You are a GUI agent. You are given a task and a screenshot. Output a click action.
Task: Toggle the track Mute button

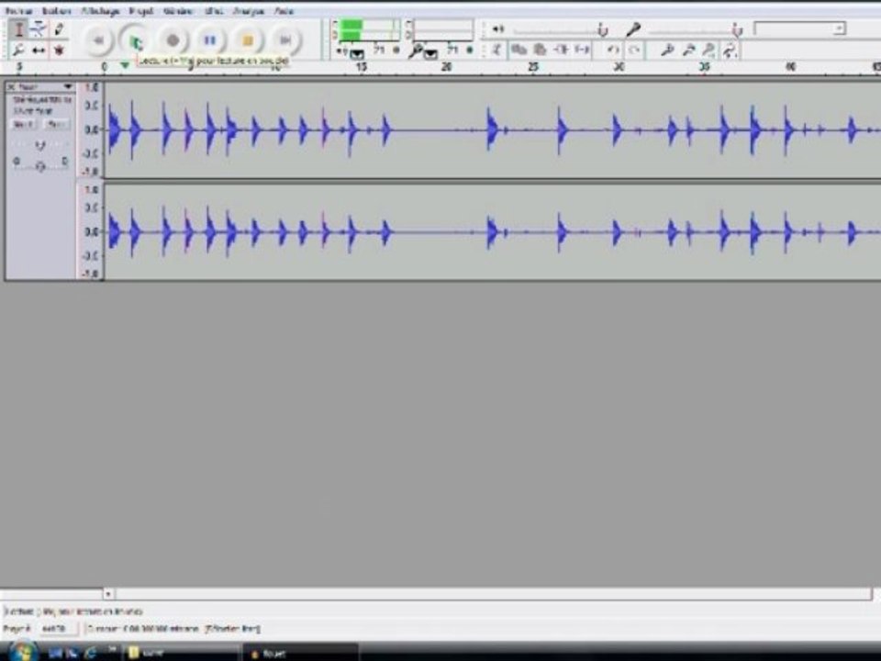point(23,124)
